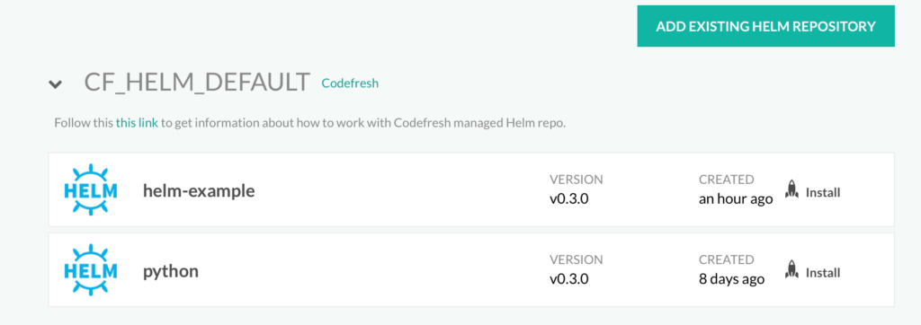Select v0.3.0 version of python chart
Viewport: 921px width, 325px height.
pyautogui.click(x=569, y=279)
